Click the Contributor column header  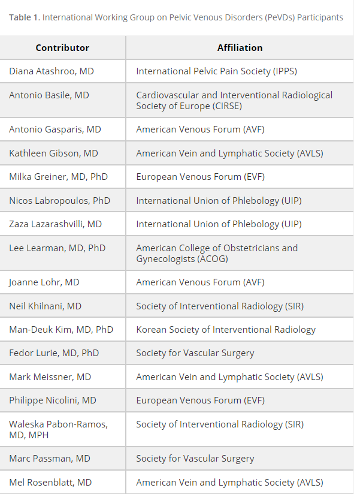tap(62, 47)
